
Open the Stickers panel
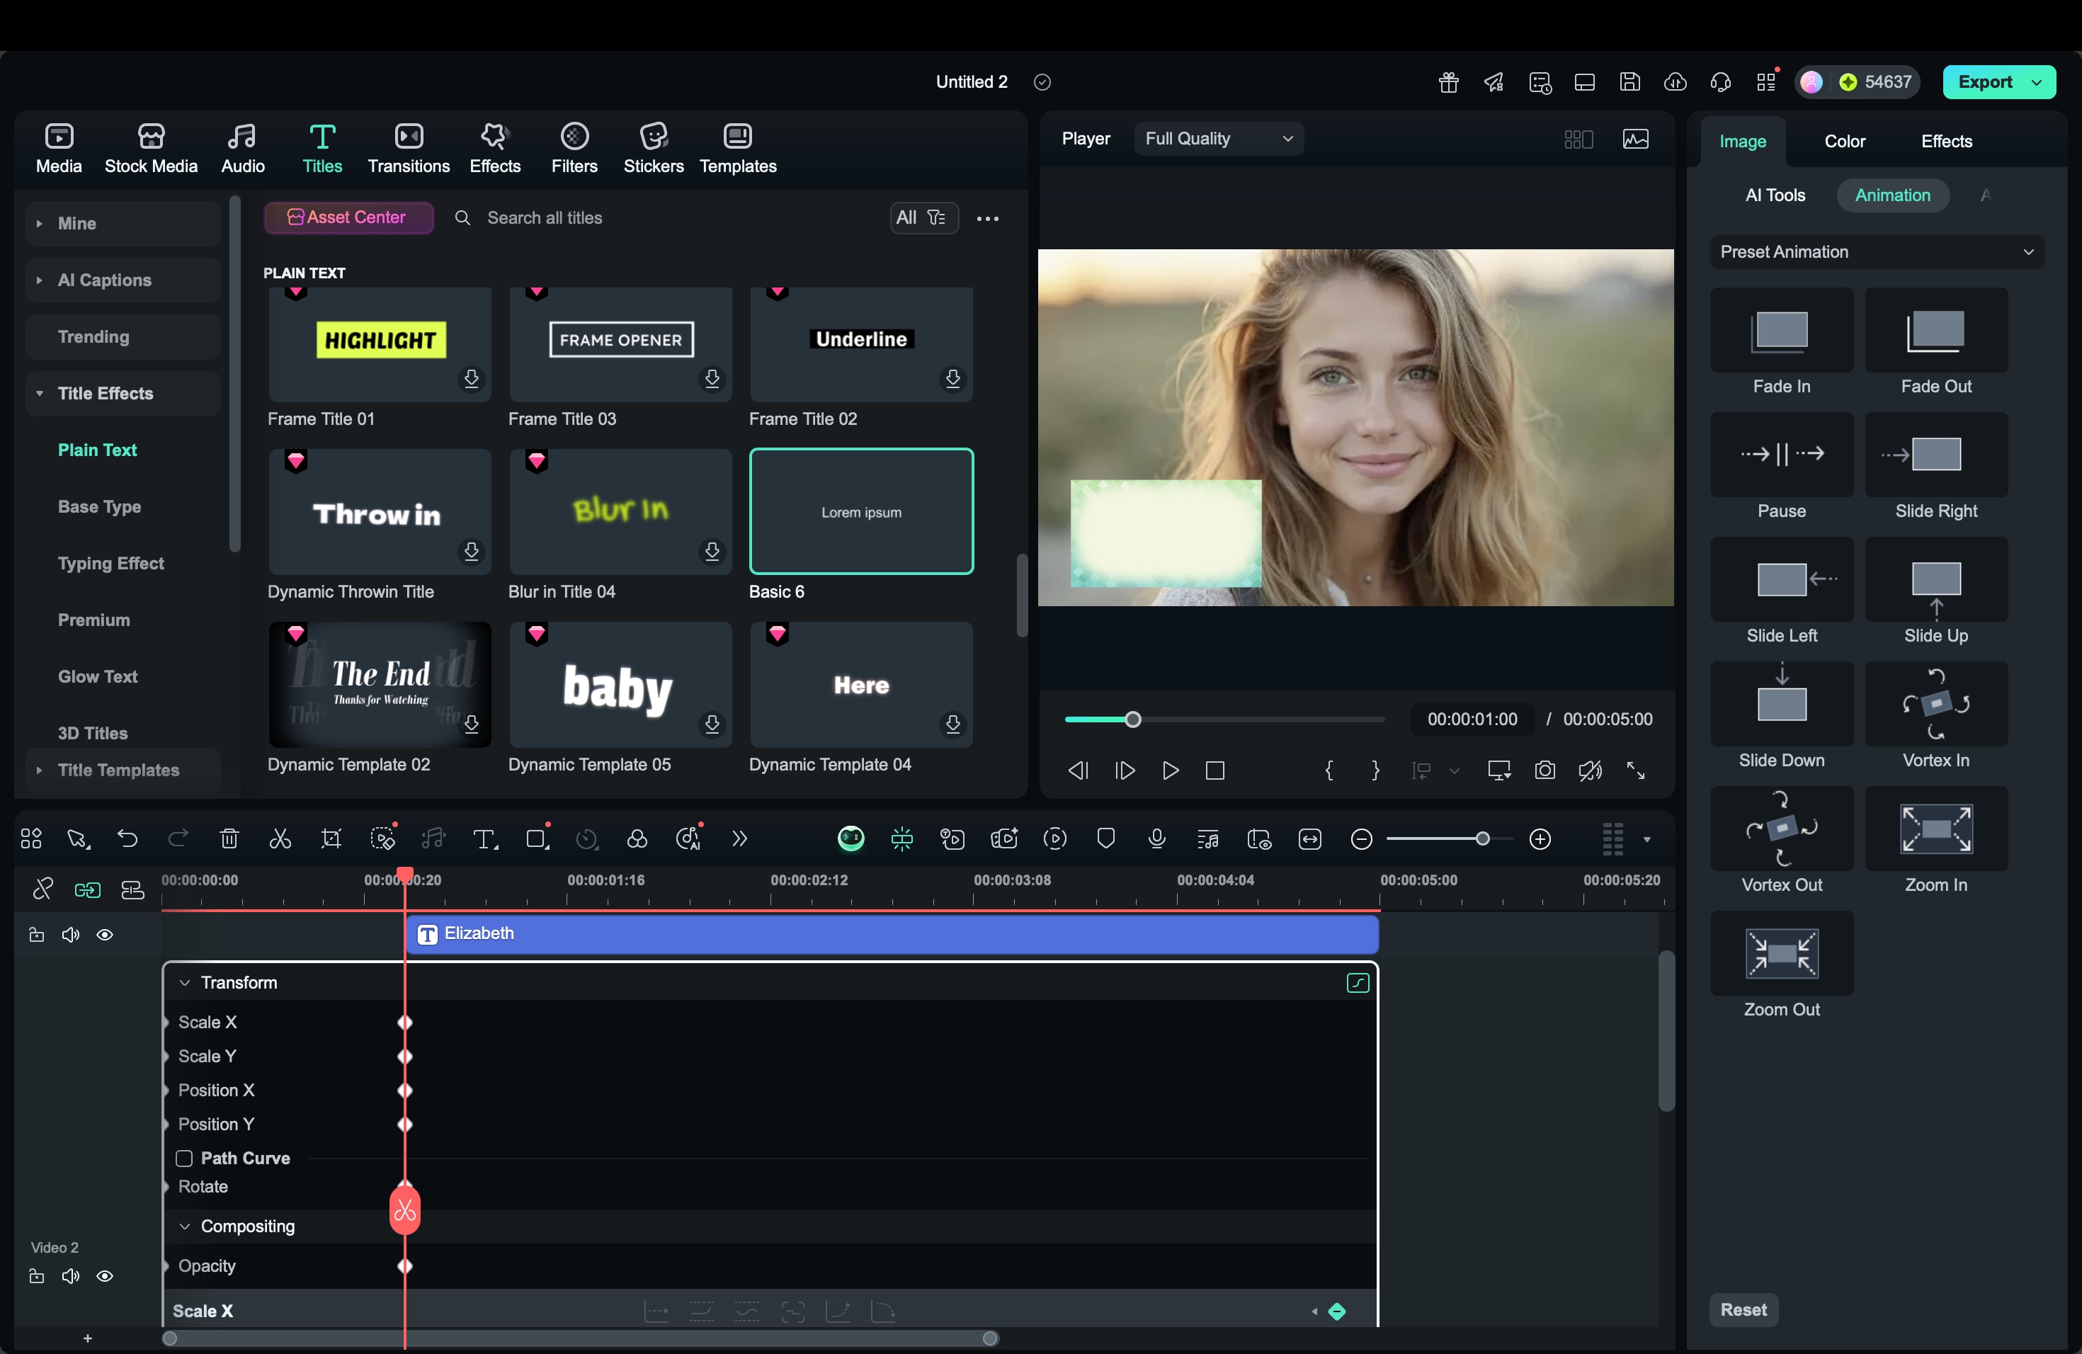tap(654, 148)
